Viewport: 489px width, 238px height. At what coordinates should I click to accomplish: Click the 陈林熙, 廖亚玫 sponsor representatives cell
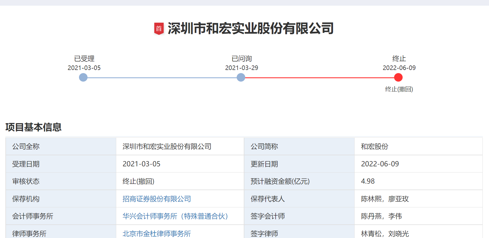[x=385, y=199]
